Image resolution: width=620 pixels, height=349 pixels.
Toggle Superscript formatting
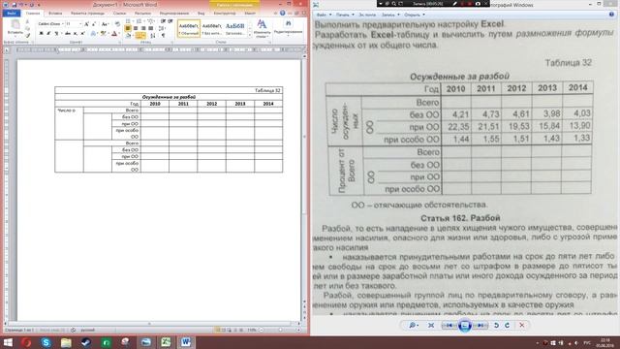[82, 33]
